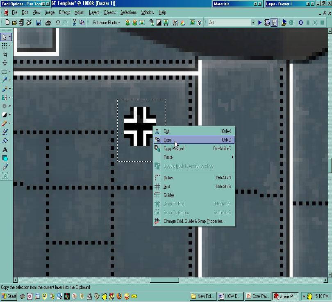Create a new image with the New icon
The image size is (332, 302).
click(7, 23)
